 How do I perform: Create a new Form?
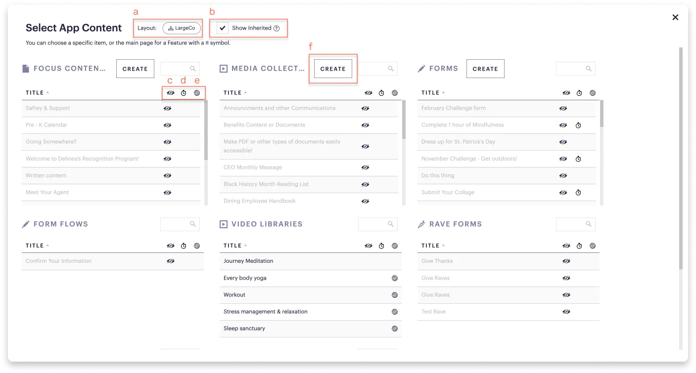click(485, 69)
